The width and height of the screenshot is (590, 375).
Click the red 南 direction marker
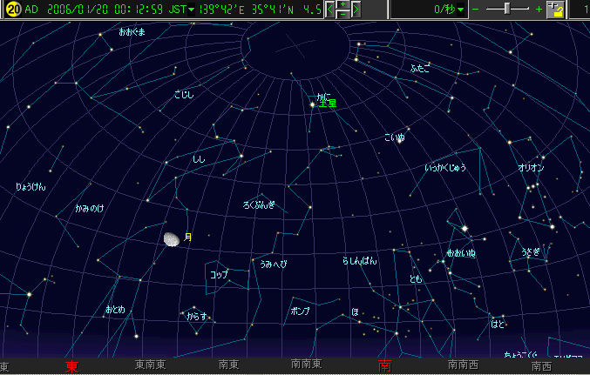pyautogui.click(x=384, y=366)
